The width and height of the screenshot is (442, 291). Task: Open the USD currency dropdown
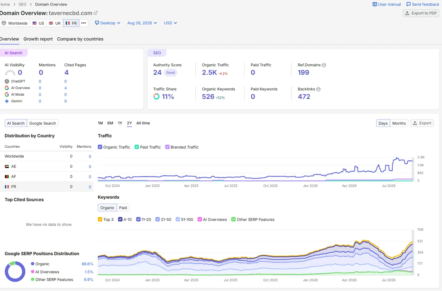click(170, 23)
